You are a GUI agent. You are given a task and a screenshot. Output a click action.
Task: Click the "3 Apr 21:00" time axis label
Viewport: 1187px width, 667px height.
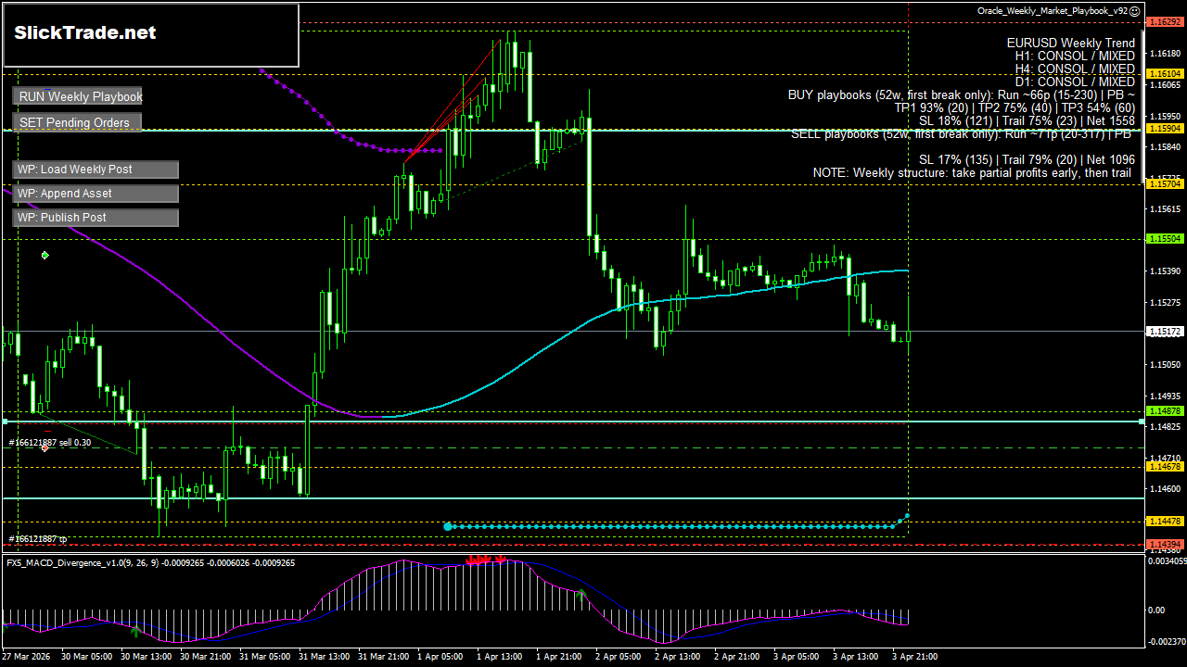pos(917,657)
